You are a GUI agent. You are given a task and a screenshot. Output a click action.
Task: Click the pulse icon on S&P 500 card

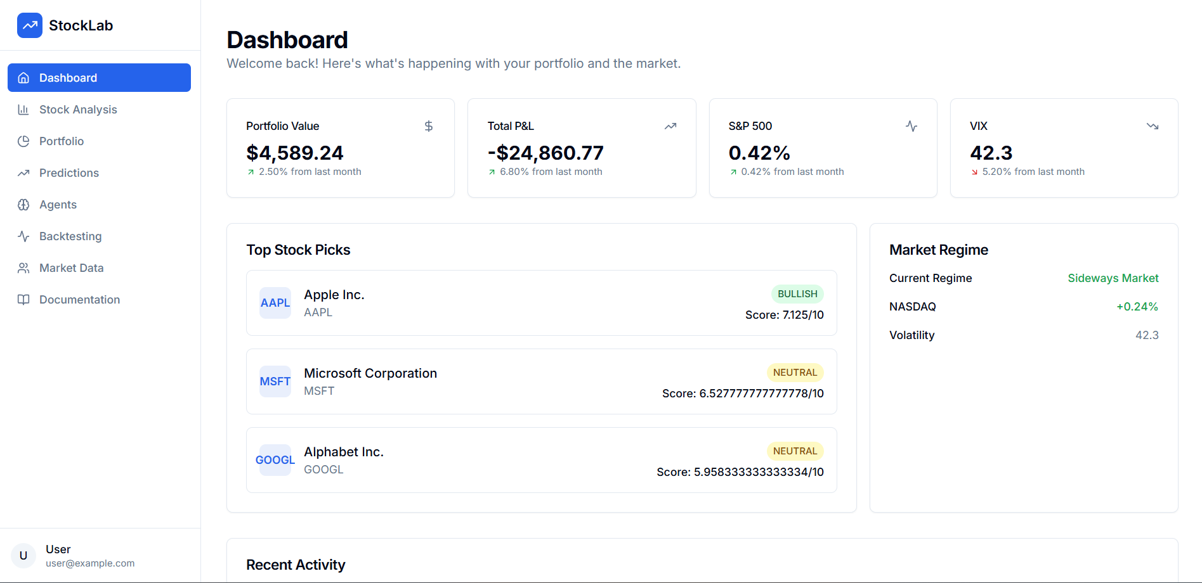[911, 126]
